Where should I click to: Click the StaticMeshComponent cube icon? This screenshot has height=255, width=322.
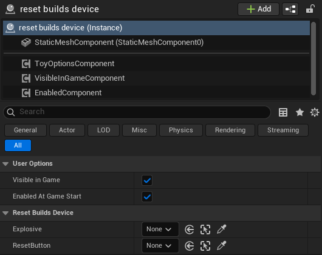[26, 42]
